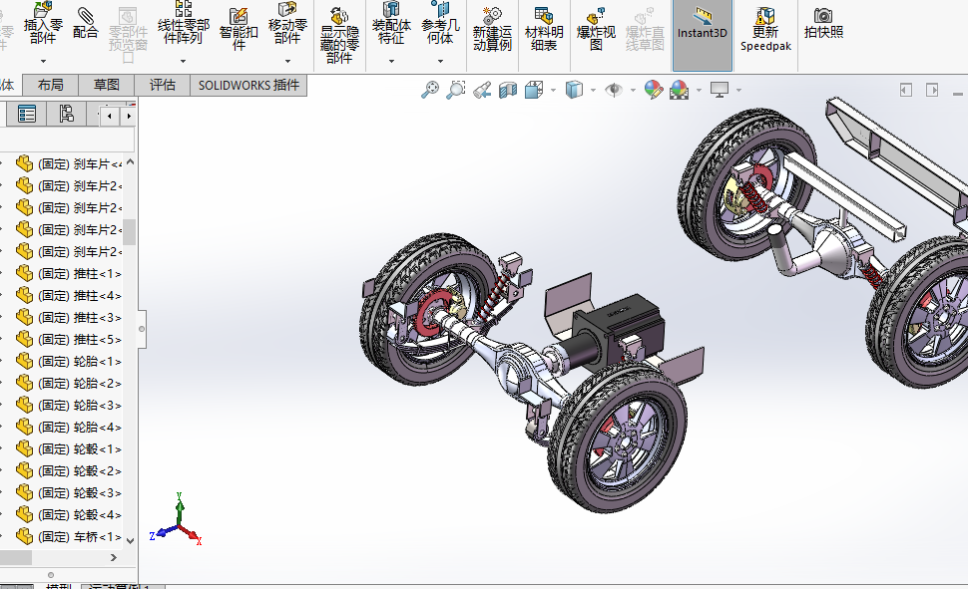Image resolution: width=968 pixels, height=589 pixels.
Task: Select (固定) 轮毂<2> in the tree
Action: pos(79,471)
